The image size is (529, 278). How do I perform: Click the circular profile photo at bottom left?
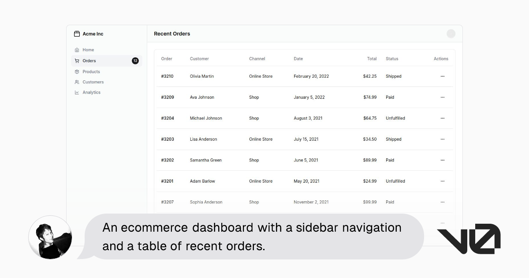coord(50,237)
